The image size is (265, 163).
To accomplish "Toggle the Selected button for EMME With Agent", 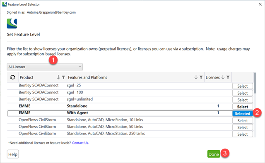I will click(x=243, y=113).
